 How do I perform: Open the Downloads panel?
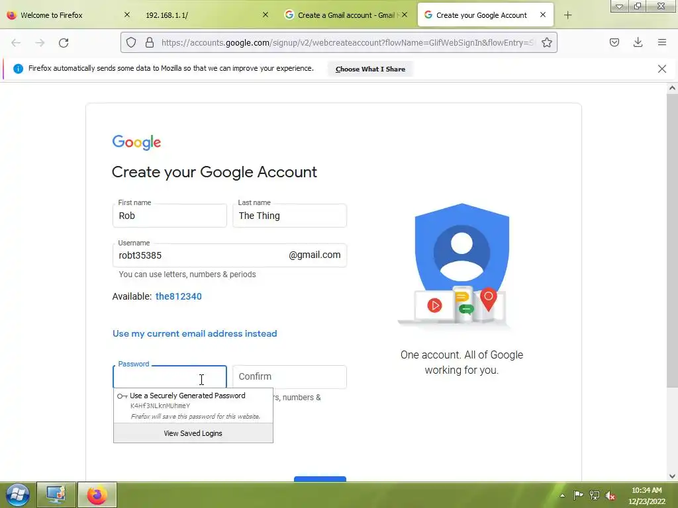pos(638,42)
